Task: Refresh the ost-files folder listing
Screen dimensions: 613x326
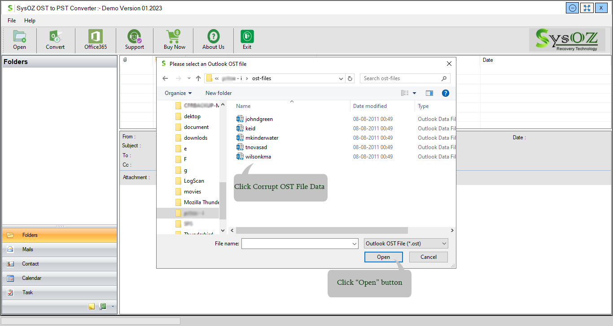Action: click(350, 78)
